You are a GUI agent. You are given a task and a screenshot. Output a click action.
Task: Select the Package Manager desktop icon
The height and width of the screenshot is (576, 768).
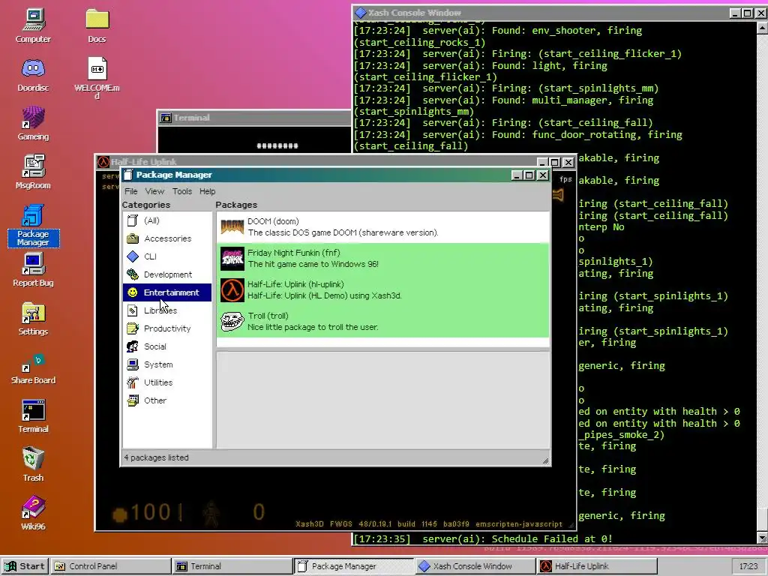(x=33, y=225)
